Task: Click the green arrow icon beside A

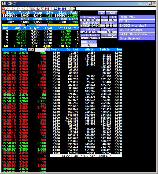Action: click(74, 8)
